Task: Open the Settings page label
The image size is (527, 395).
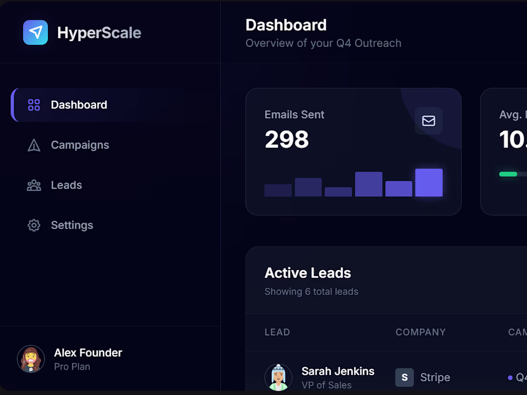Action: 72,225
